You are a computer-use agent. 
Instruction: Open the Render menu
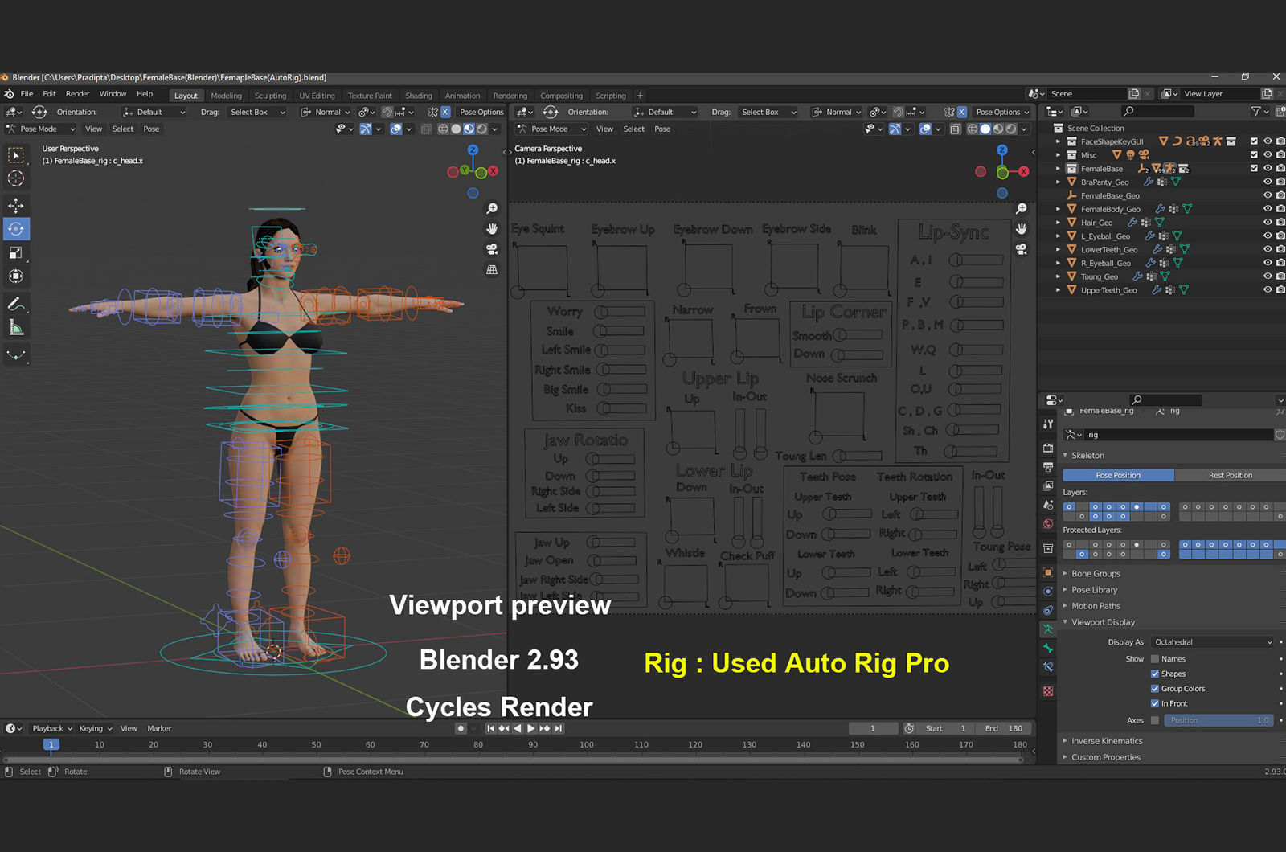click(77, 94)
